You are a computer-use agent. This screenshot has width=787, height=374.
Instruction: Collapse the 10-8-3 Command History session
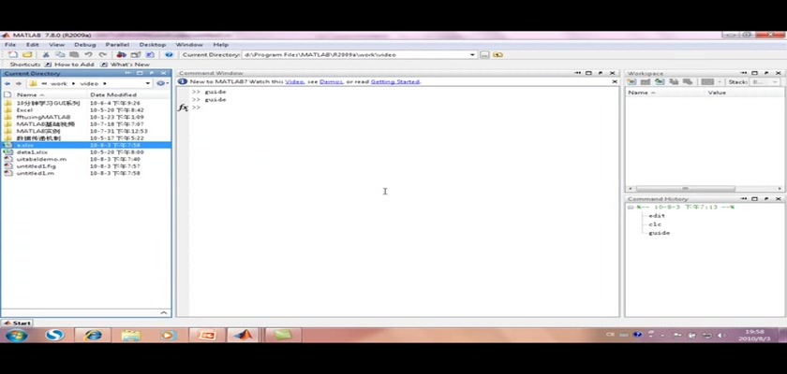pos(631,208)
